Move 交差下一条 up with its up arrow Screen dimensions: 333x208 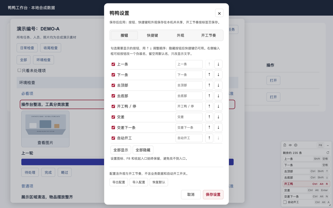pyautogui.click(x=209, y=127)
